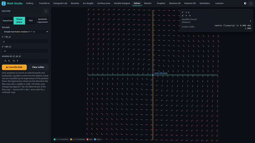The image size is (255, 143).
Task: Click the 'fast' legend swatch
Action: click(x=87, y=140)
